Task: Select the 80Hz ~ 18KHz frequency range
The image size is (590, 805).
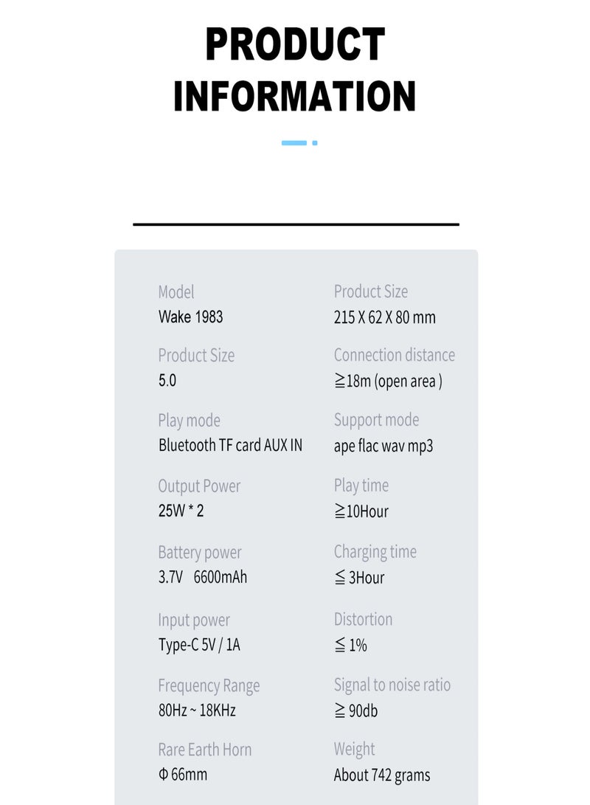Action: point(197,711)
